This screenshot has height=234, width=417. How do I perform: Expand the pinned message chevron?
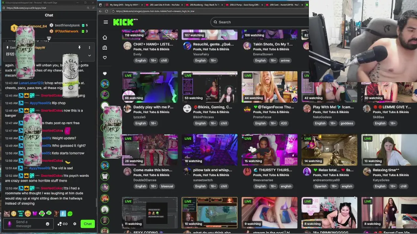89,55
